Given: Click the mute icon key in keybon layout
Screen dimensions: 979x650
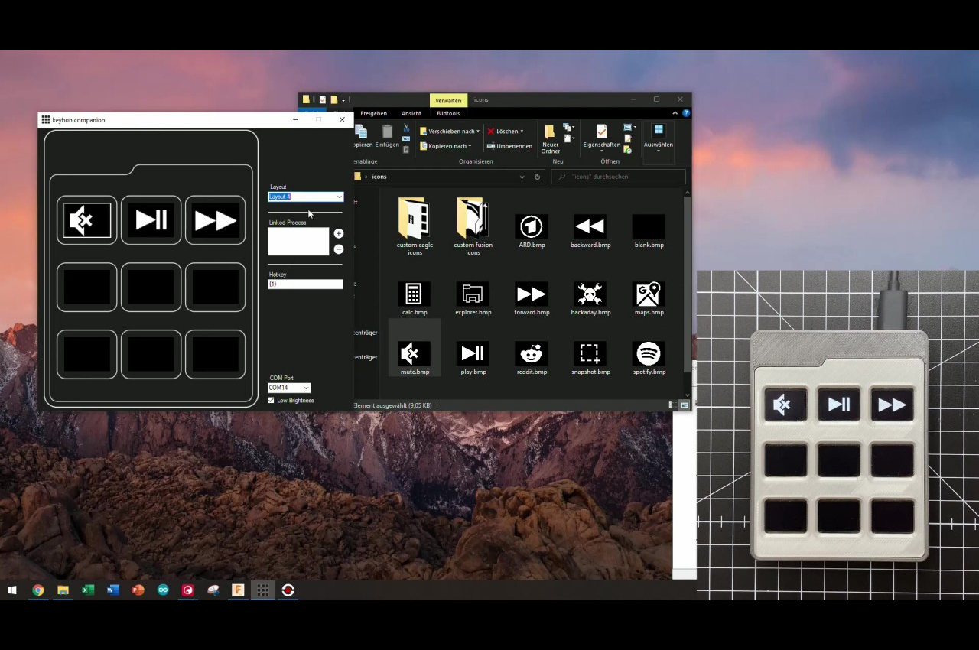Looking at the screenshot, I should coord(86,221).
